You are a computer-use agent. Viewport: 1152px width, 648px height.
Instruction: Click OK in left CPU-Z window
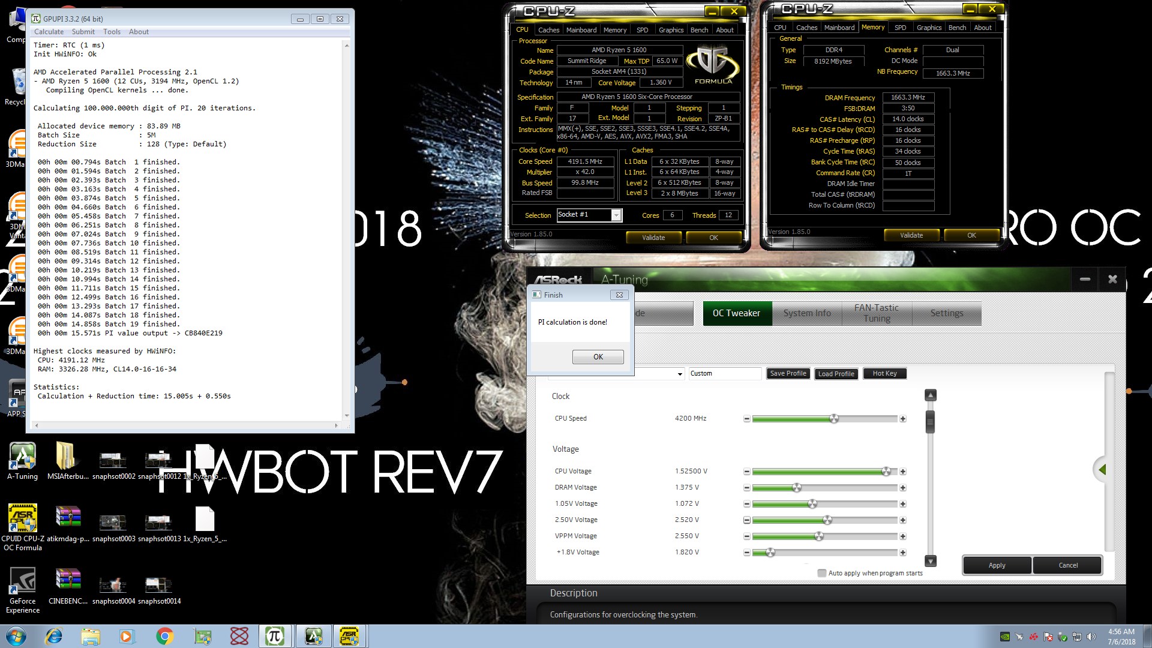pos(713,238)
